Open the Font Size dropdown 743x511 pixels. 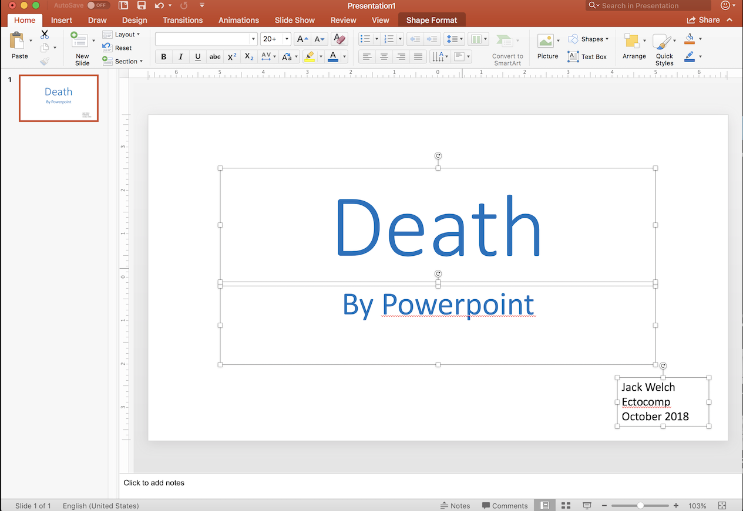285,38
